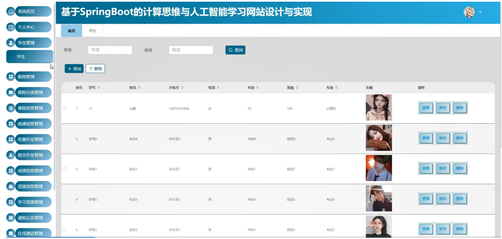Sort by 性别 column arrows
The image size is (502, 239).
pyautogui.click(x=218, y=88)
